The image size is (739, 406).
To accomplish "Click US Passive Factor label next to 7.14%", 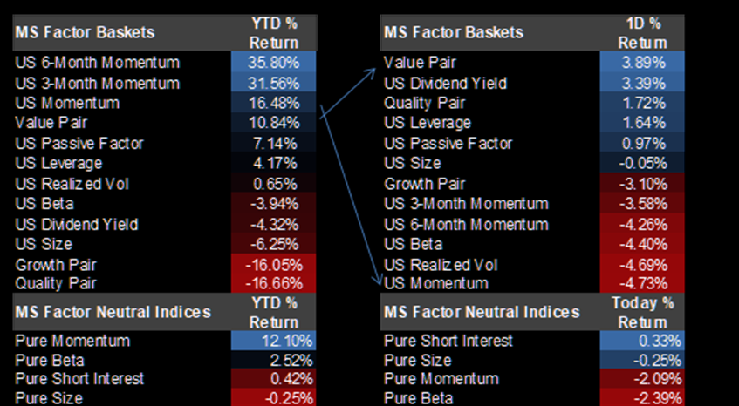I will [79, 143].
